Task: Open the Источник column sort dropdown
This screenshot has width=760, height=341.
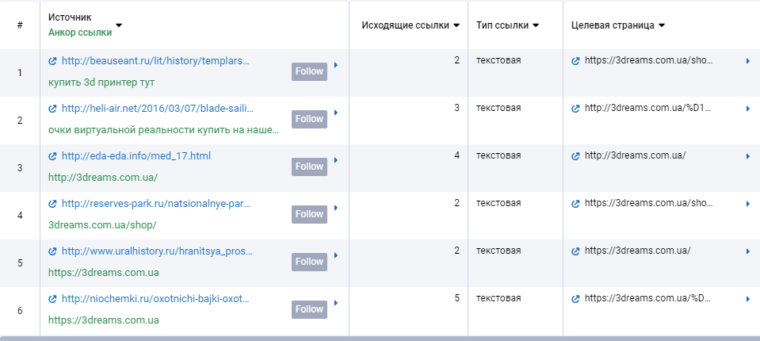Action: coord(119,25)
